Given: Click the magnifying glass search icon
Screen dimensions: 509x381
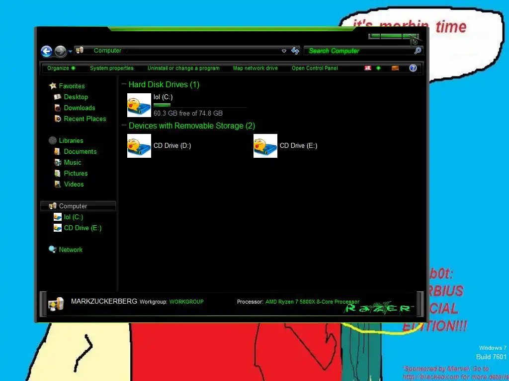Looking at the screenshot, I should coord(418,51).
